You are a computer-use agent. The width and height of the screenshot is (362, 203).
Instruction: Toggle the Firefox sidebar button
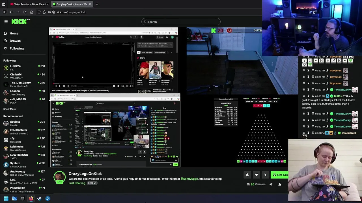coord(5,12)
